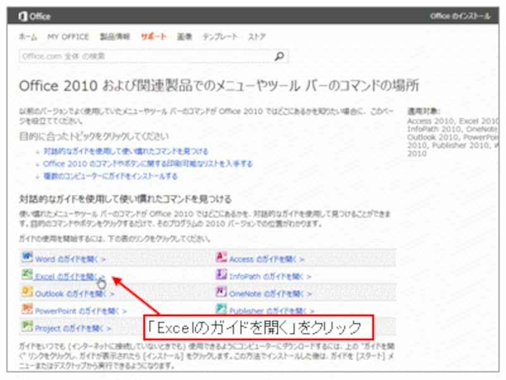
Task: Open the ホーム navigation item
Action: point(28,37)
